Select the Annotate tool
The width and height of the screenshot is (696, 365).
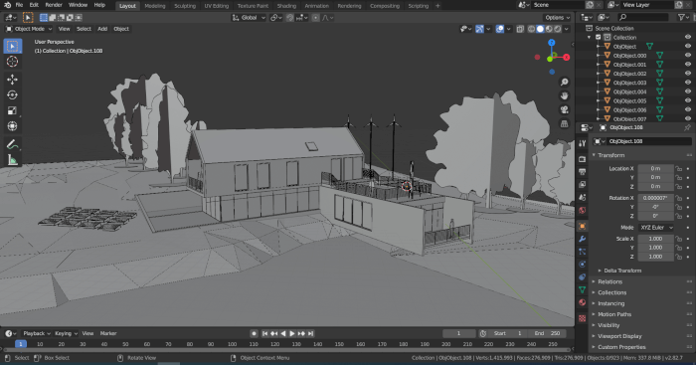[x=12, y=144]
